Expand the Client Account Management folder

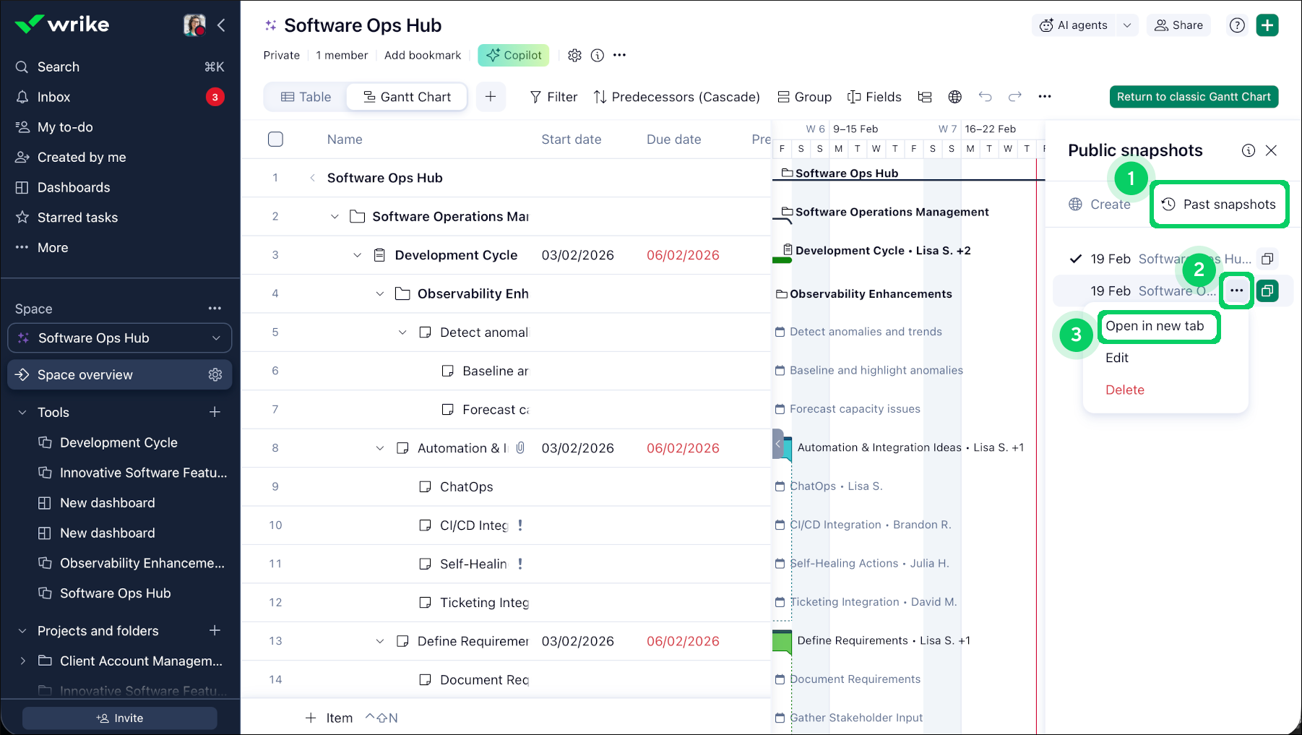pyautogui.click(x=22, y=661)
